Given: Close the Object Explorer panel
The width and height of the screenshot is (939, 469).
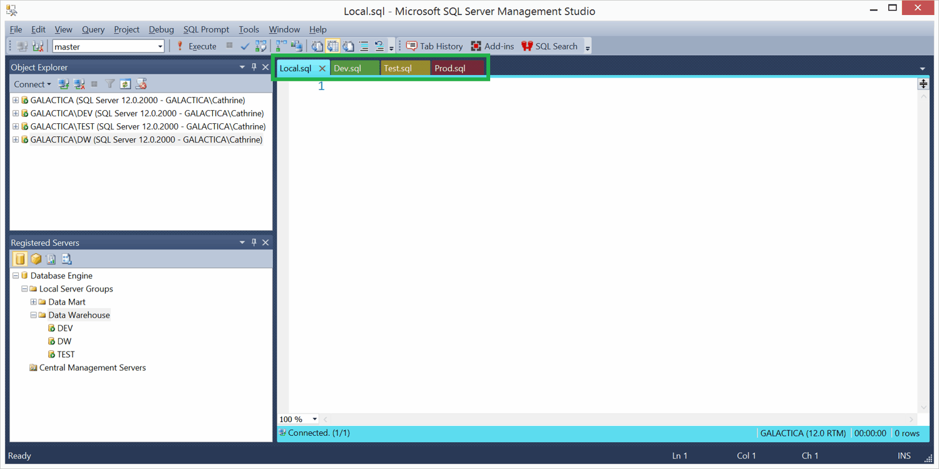Looking at the screenshot, I should 265,67.
